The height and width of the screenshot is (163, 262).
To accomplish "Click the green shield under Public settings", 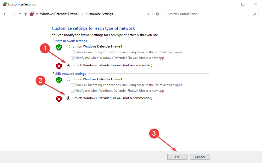I will tap(59, 80).
